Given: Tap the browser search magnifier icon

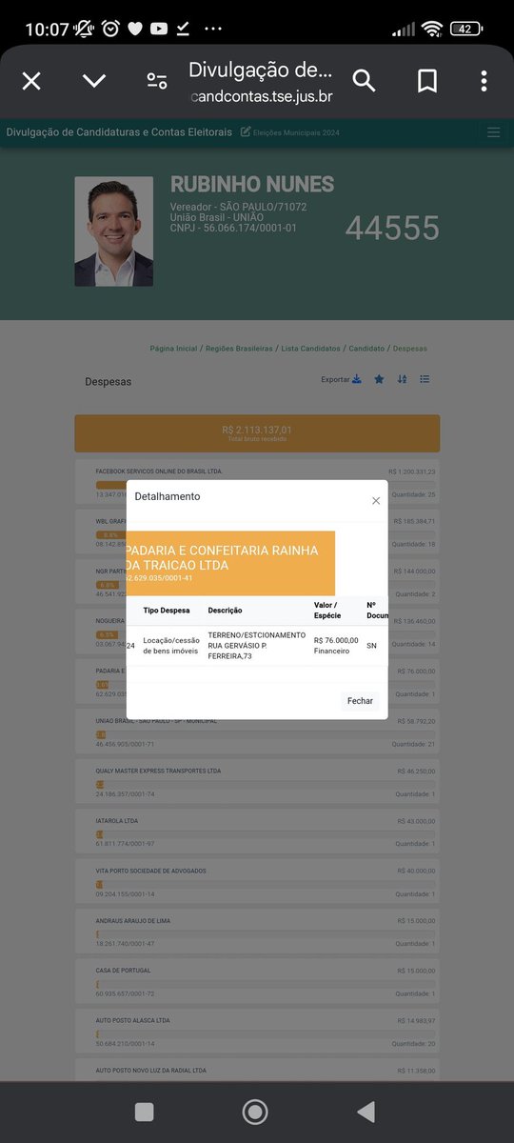Looking at the screenshot, I should click(x=365, y=81).
